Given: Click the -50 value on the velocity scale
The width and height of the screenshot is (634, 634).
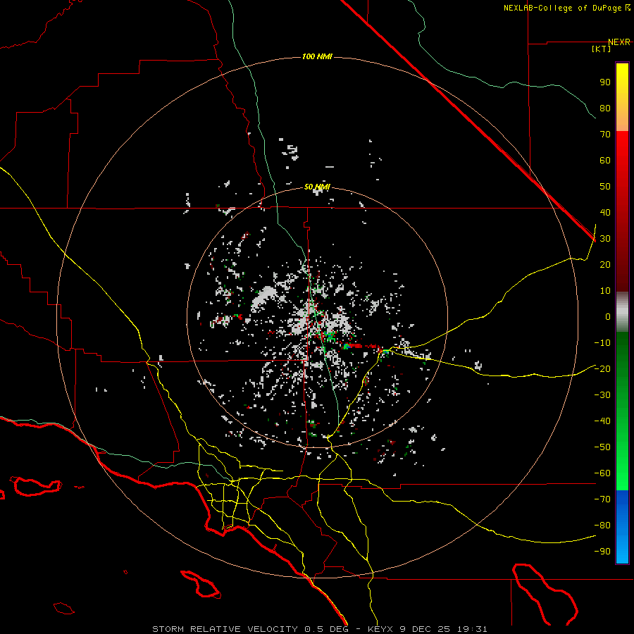Looking at the screenshot, I should point(602,447).
